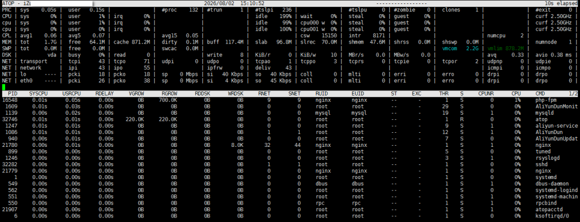Click the VGROW column header
The width and height of the screenshot is (580, 222).
point(137,94)
